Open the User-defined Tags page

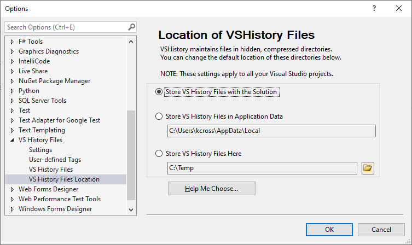[x=55, y=160]
